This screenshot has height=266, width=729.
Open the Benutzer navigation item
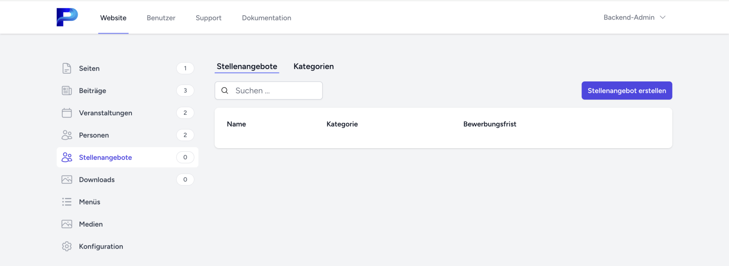161,18
